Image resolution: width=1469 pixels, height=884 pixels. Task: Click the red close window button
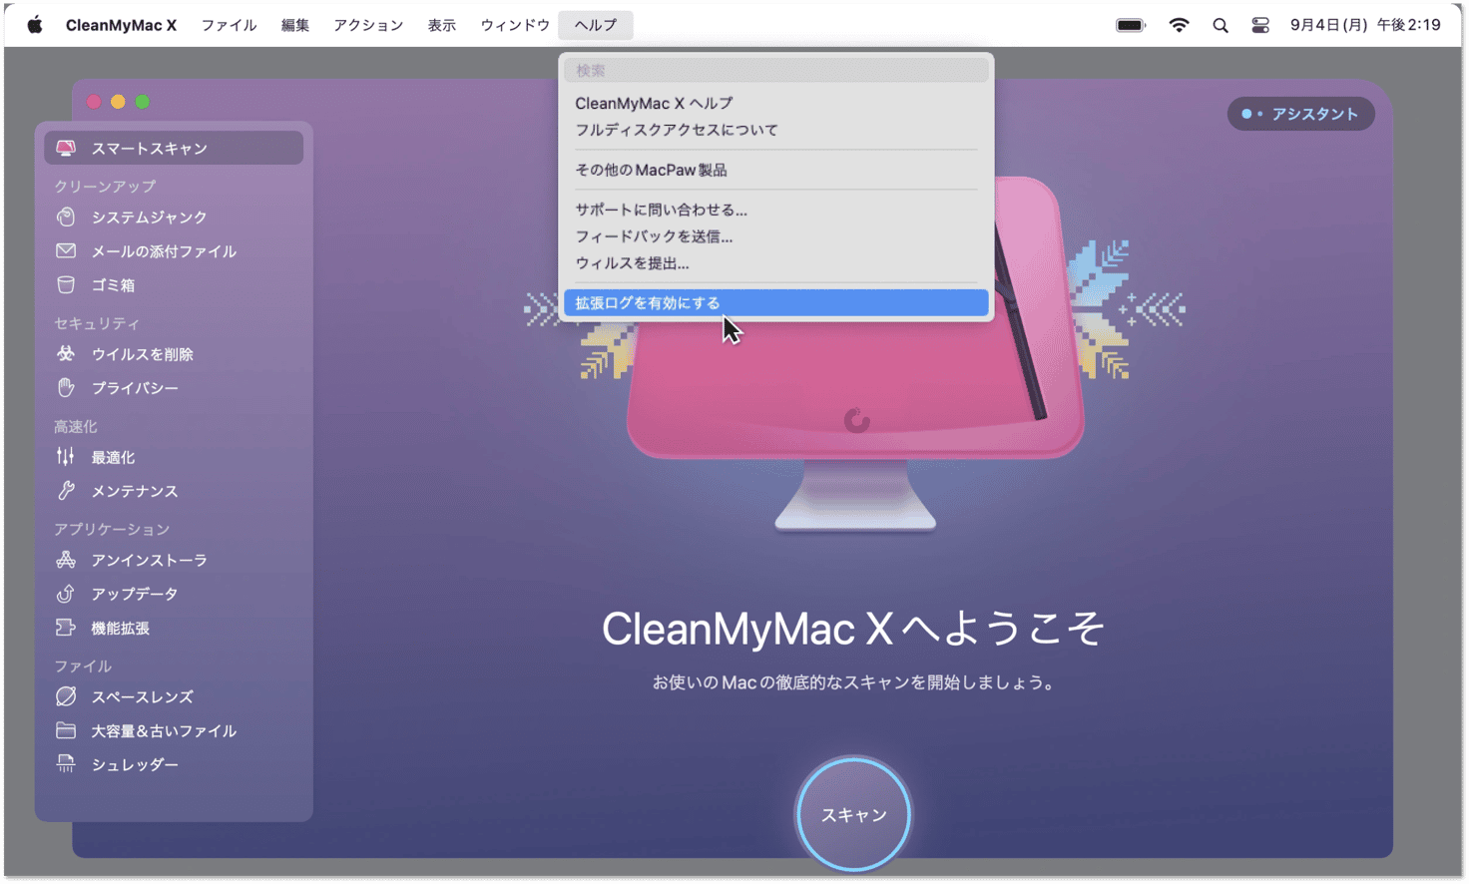[x=94, y=102]
